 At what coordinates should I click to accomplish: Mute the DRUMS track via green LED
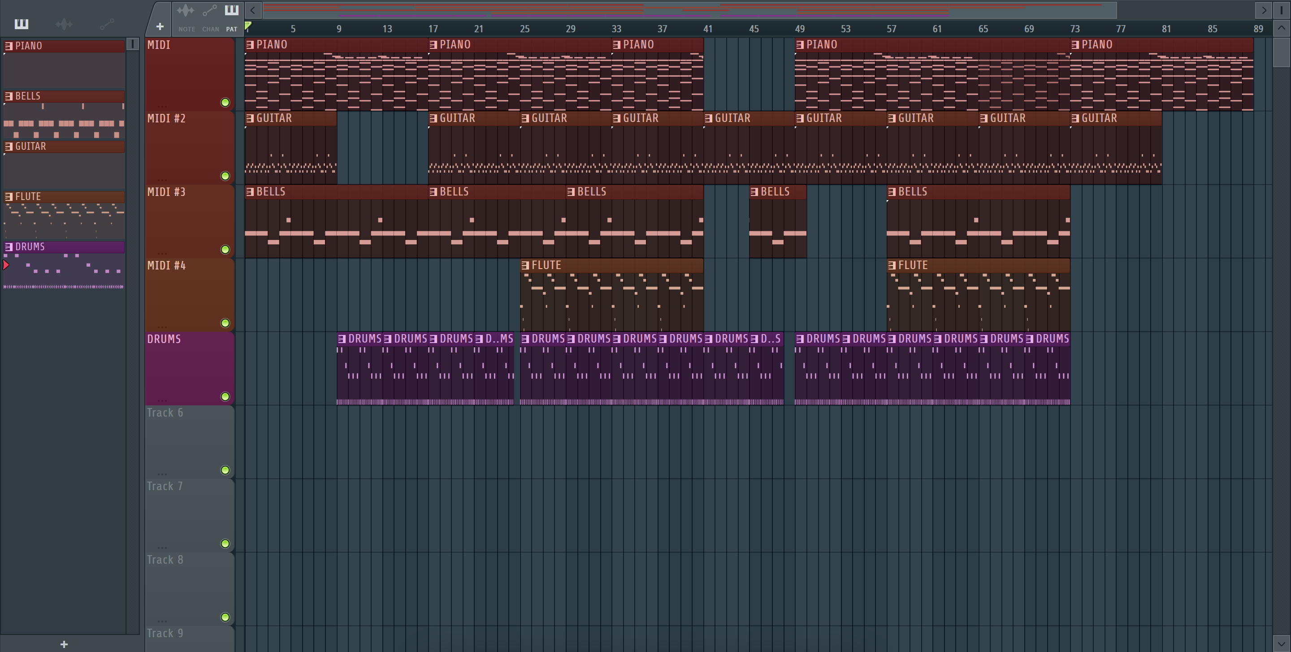[x=225, y=396]
